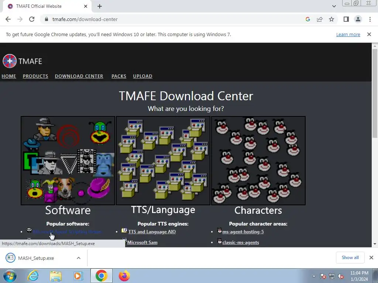Click the Characters heading text
The width and height of the screenshot is (378, 283).
tap(258, 210)
